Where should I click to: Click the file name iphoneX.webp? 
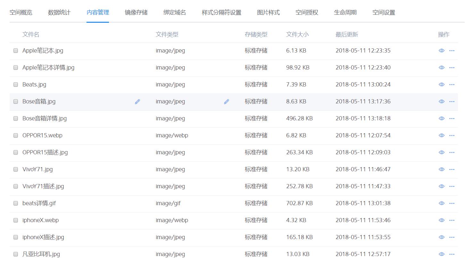coord(40,220)
